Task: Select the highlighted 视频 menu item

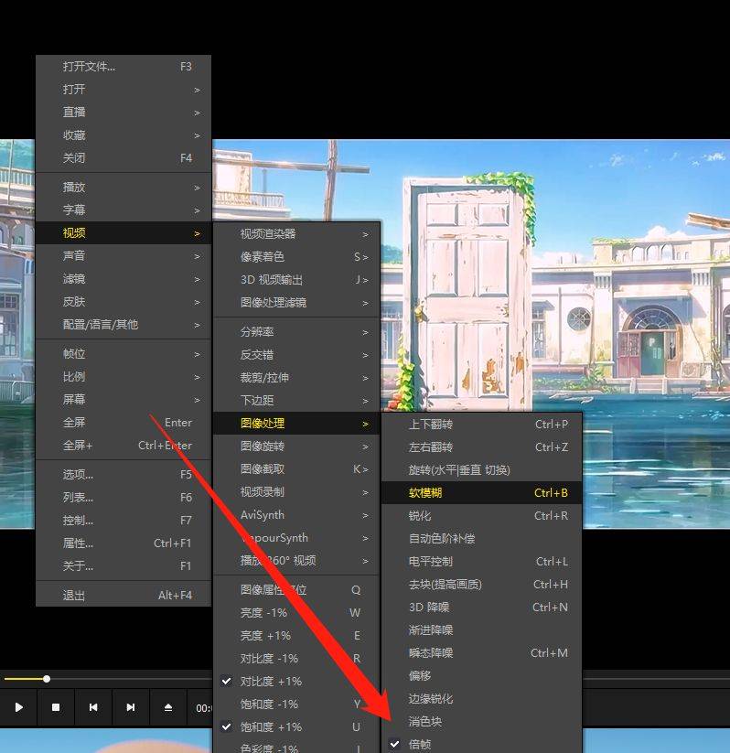Action: tap(123, 233)
